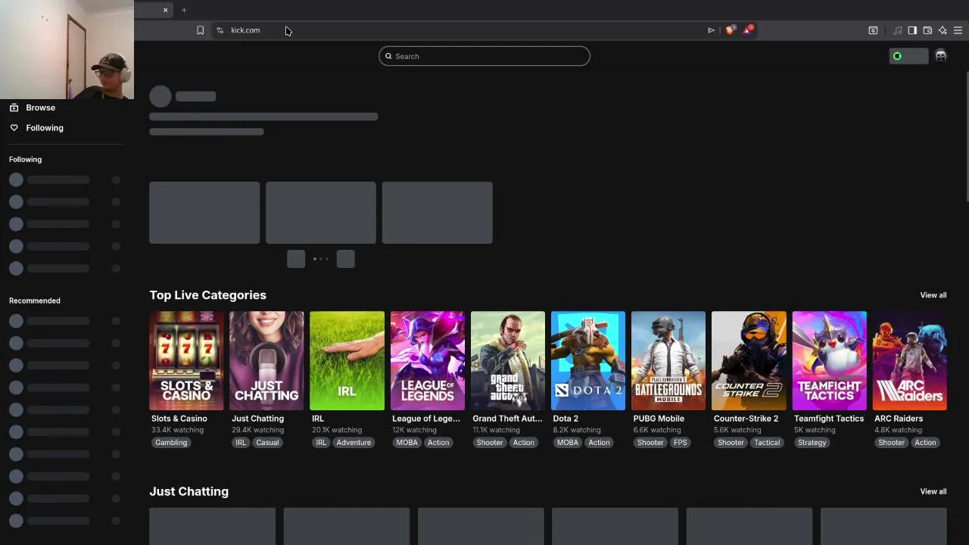Click the 'PUBG Mobile' title text

coord(659,419)
